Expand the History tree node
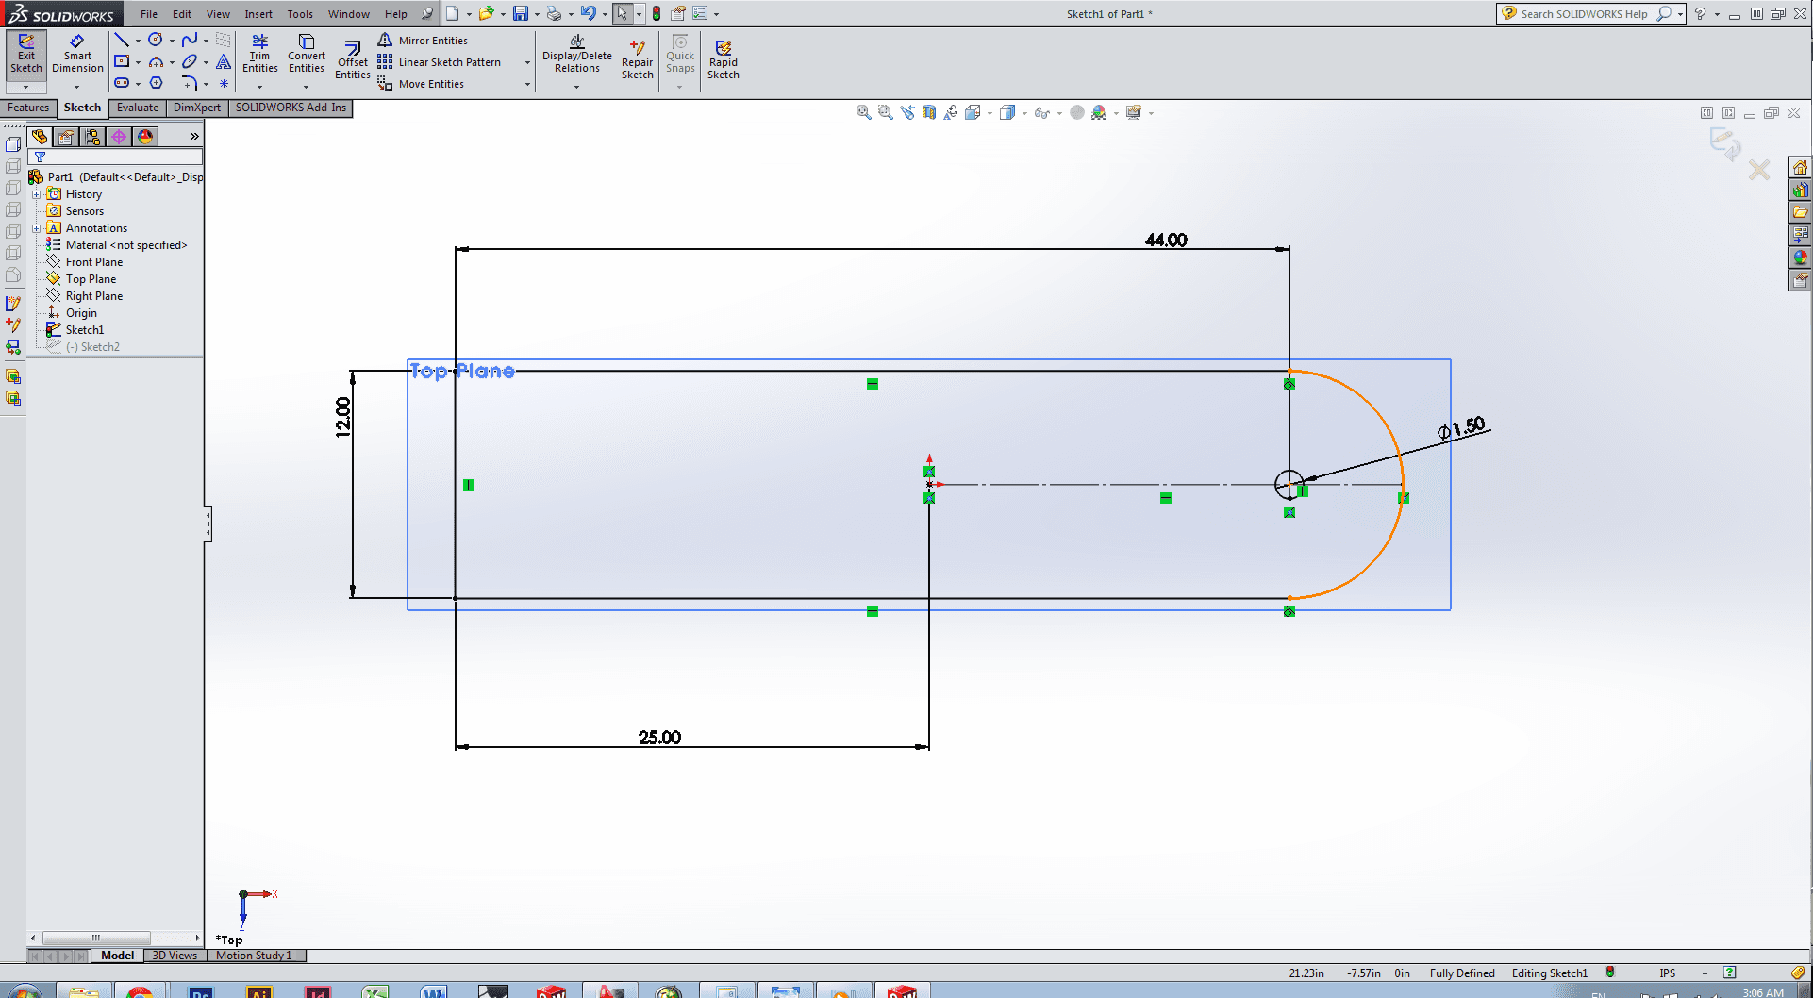Screen dimensions: 1813x998 click(x=37, y=194)
